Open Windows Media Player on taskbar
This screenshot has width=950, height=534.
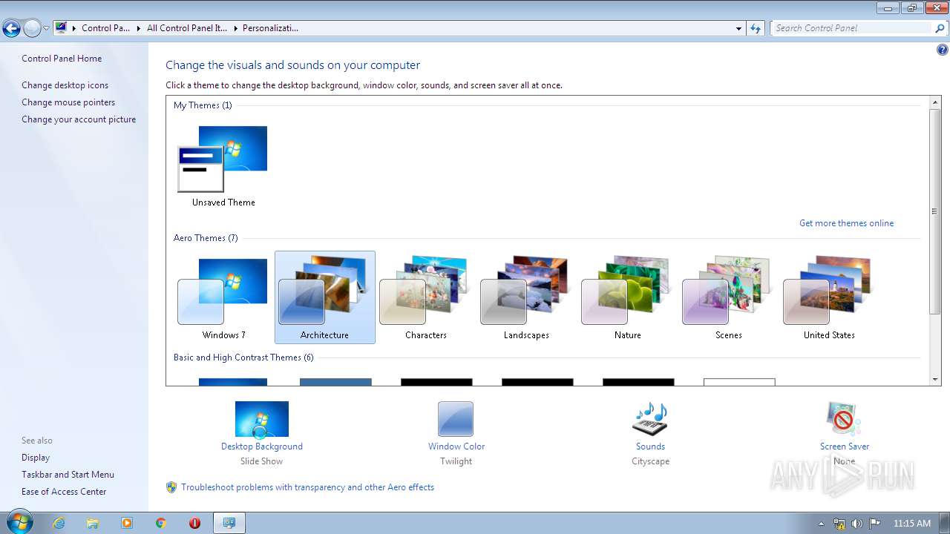(127, 523)
